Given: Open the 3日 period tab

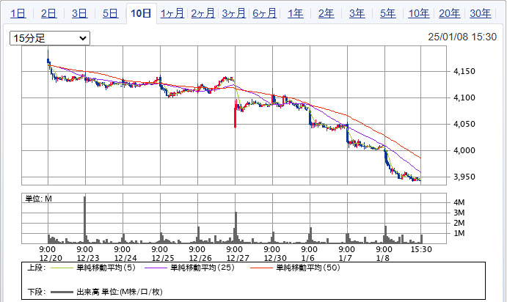Looking at the screenshot, I should 79,13.
